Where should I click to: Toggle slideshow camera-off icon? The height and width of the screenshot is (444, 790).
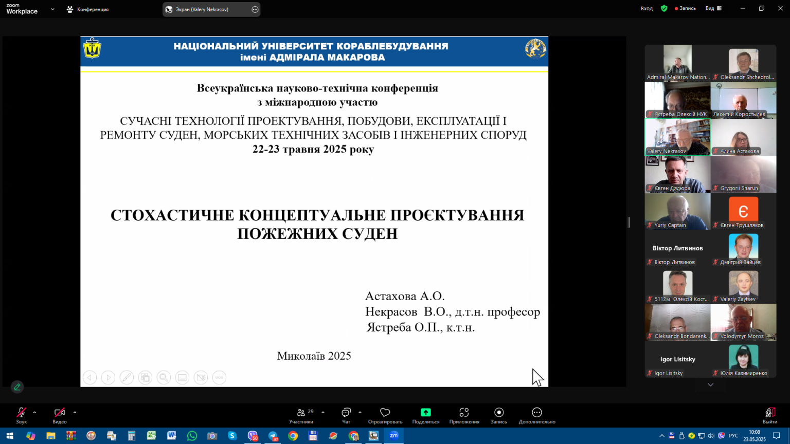(x=201, y=378)
